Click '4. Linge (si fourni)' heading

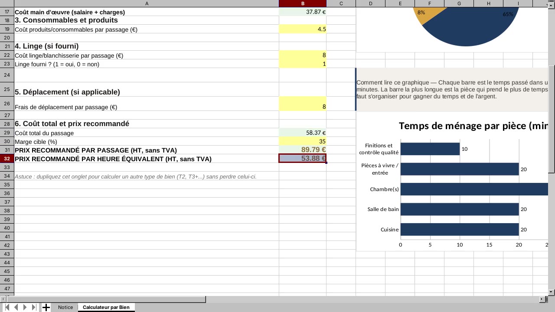[x=46, y=46]
